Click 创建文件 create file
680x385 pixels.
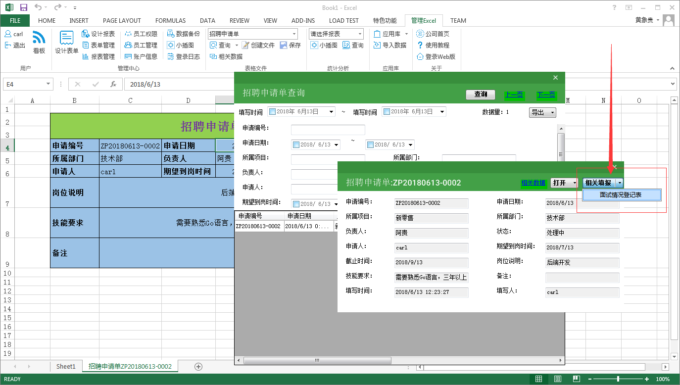[258, 45]
